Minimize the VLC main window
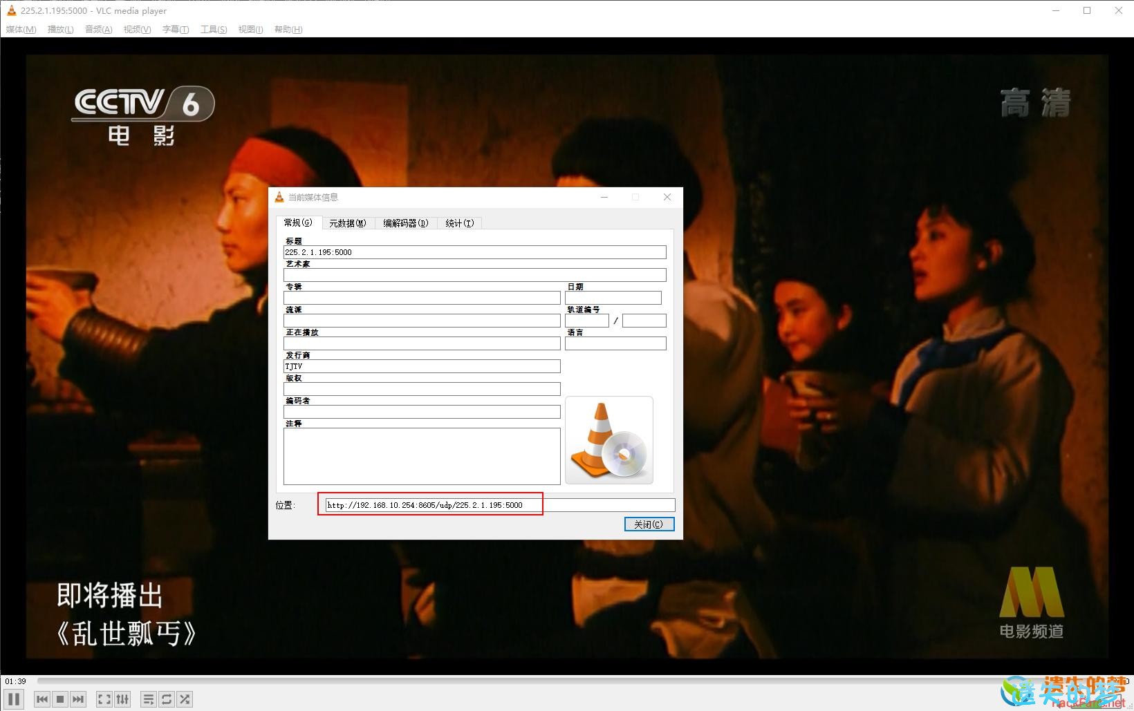 pyautogui.click(x=1056, y=10)
